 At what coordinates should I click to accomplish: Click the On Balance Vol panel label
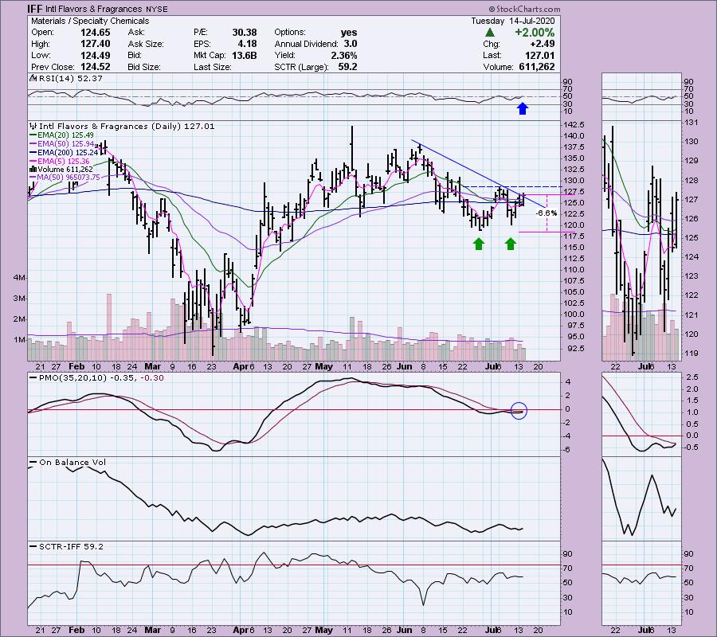pos(72,463)
